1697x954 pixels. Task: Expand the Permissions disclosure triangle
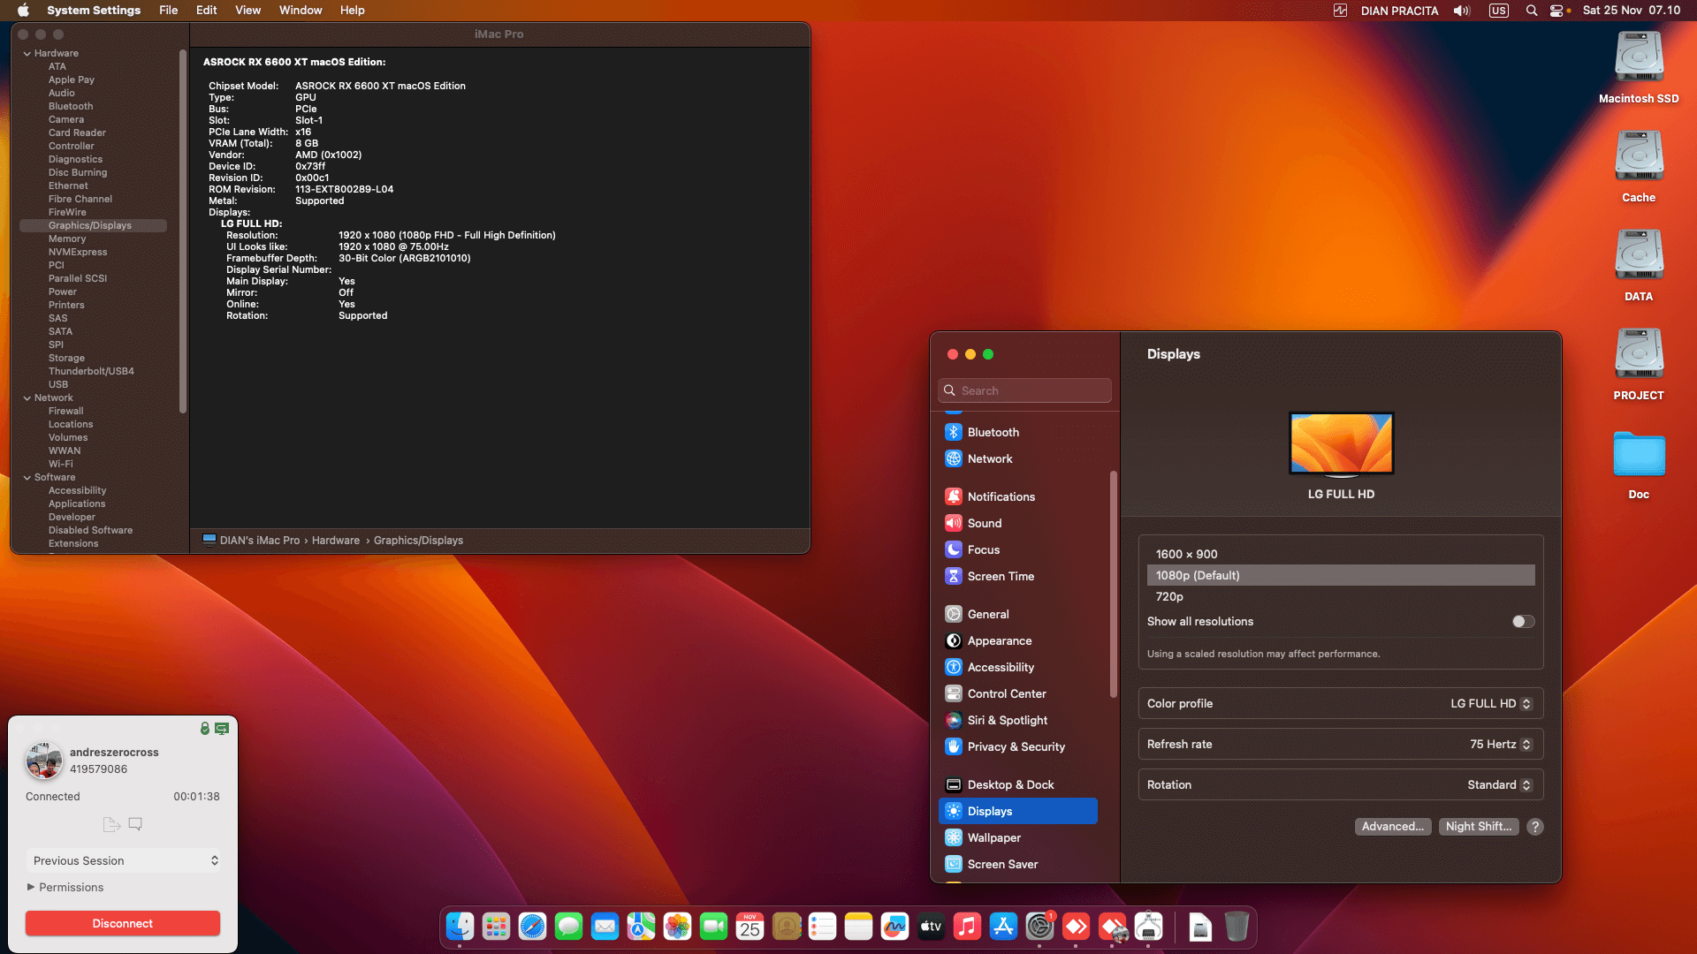click(31, 887)
